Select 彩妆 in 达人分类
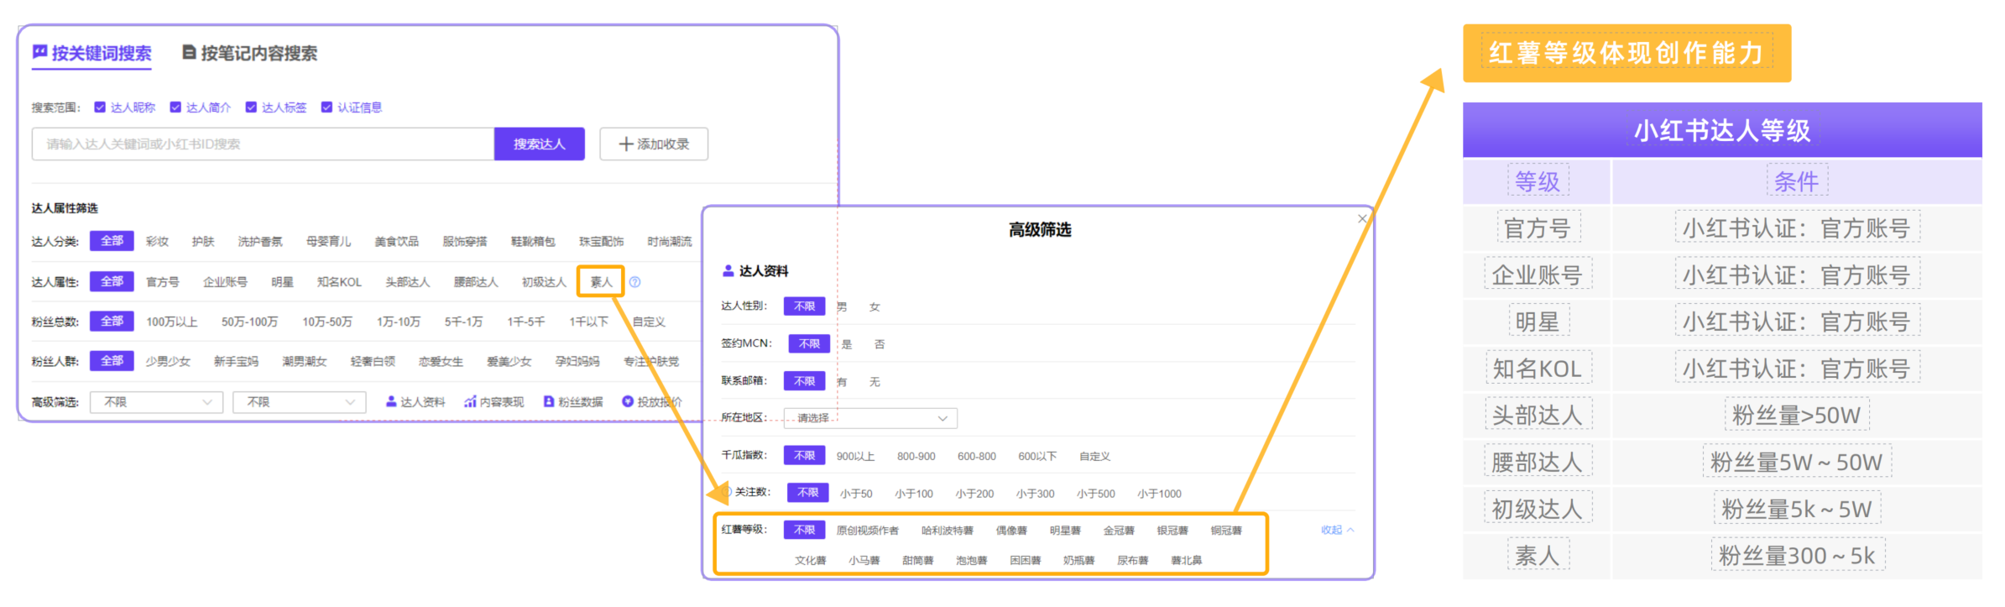The height and width of the screenshot is (607, 2005). point(157,242)
